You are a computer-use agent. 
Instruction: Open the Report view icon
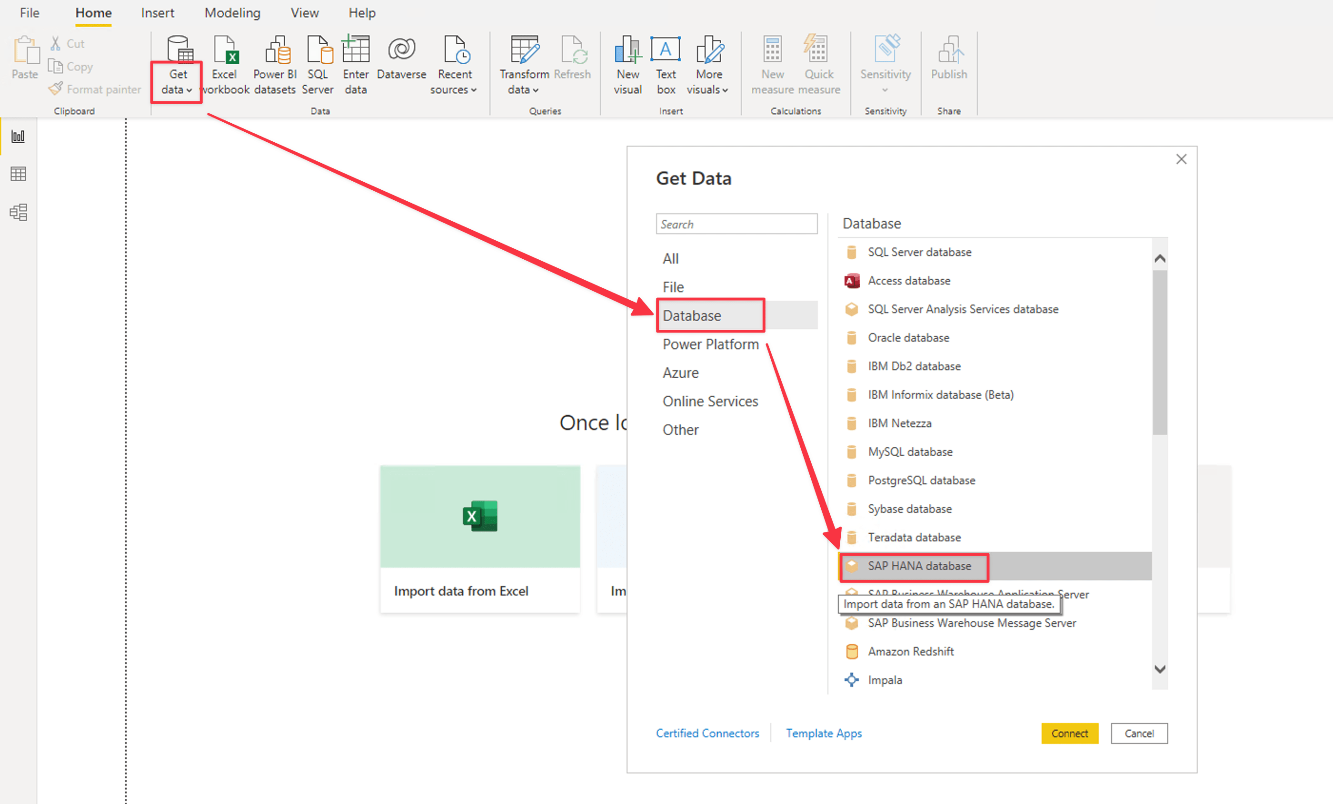coord(18,136)
